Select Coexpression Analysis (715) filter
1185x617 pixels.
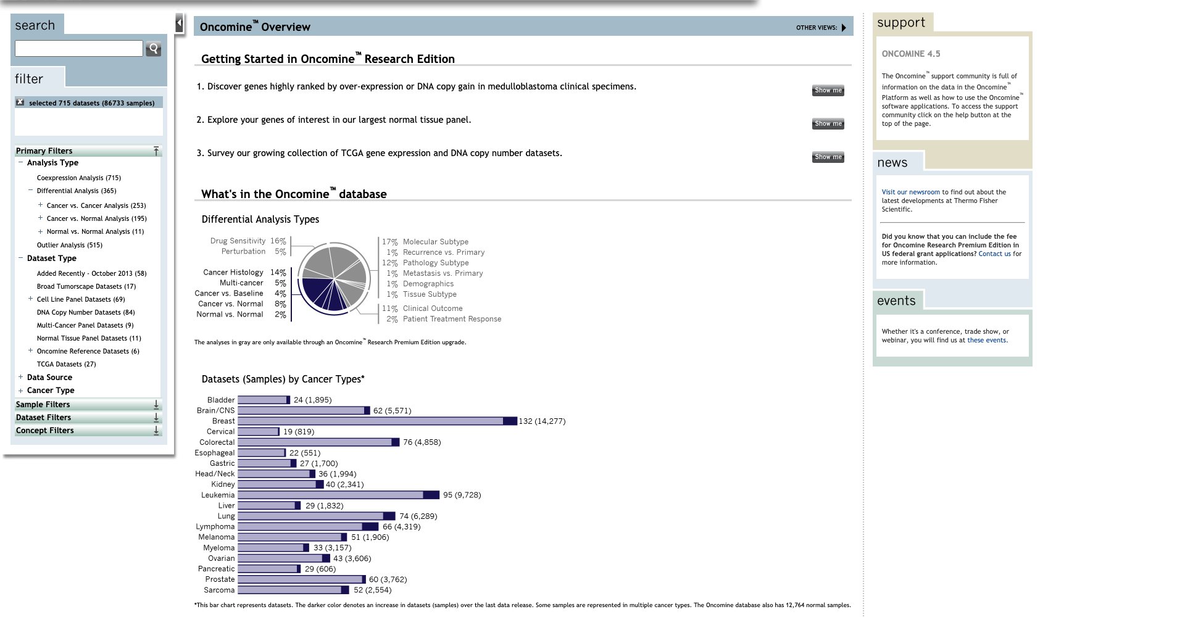tap(79, 178)
